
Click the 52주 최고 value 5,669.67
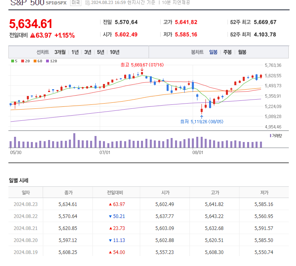[x=265, y=22]
